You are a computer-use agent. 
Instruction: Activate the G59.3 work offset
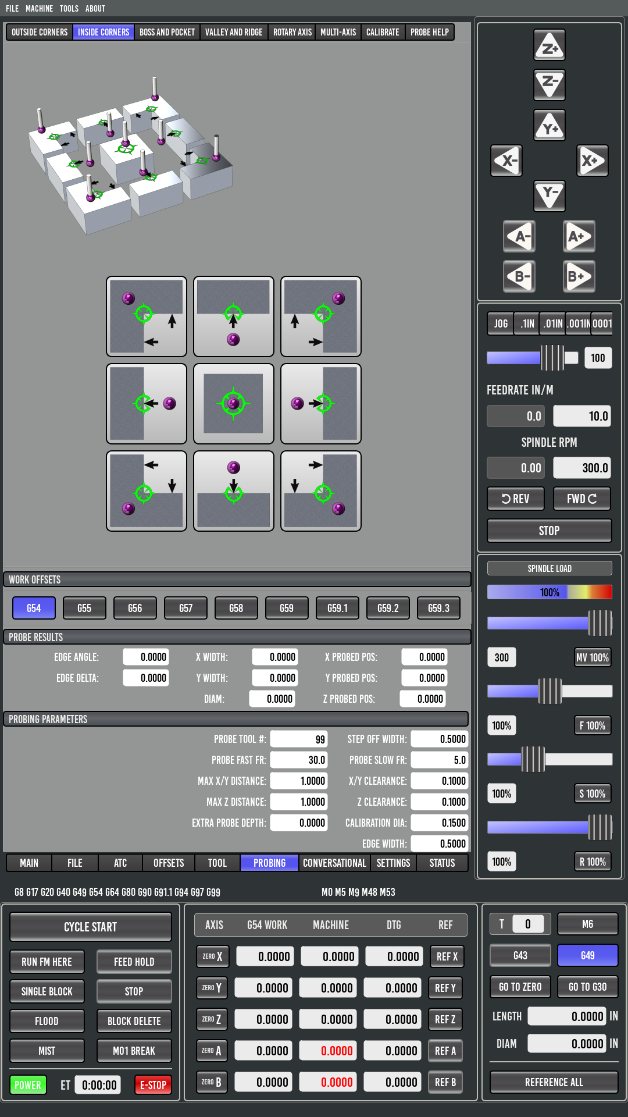click(x=438, y=608)
